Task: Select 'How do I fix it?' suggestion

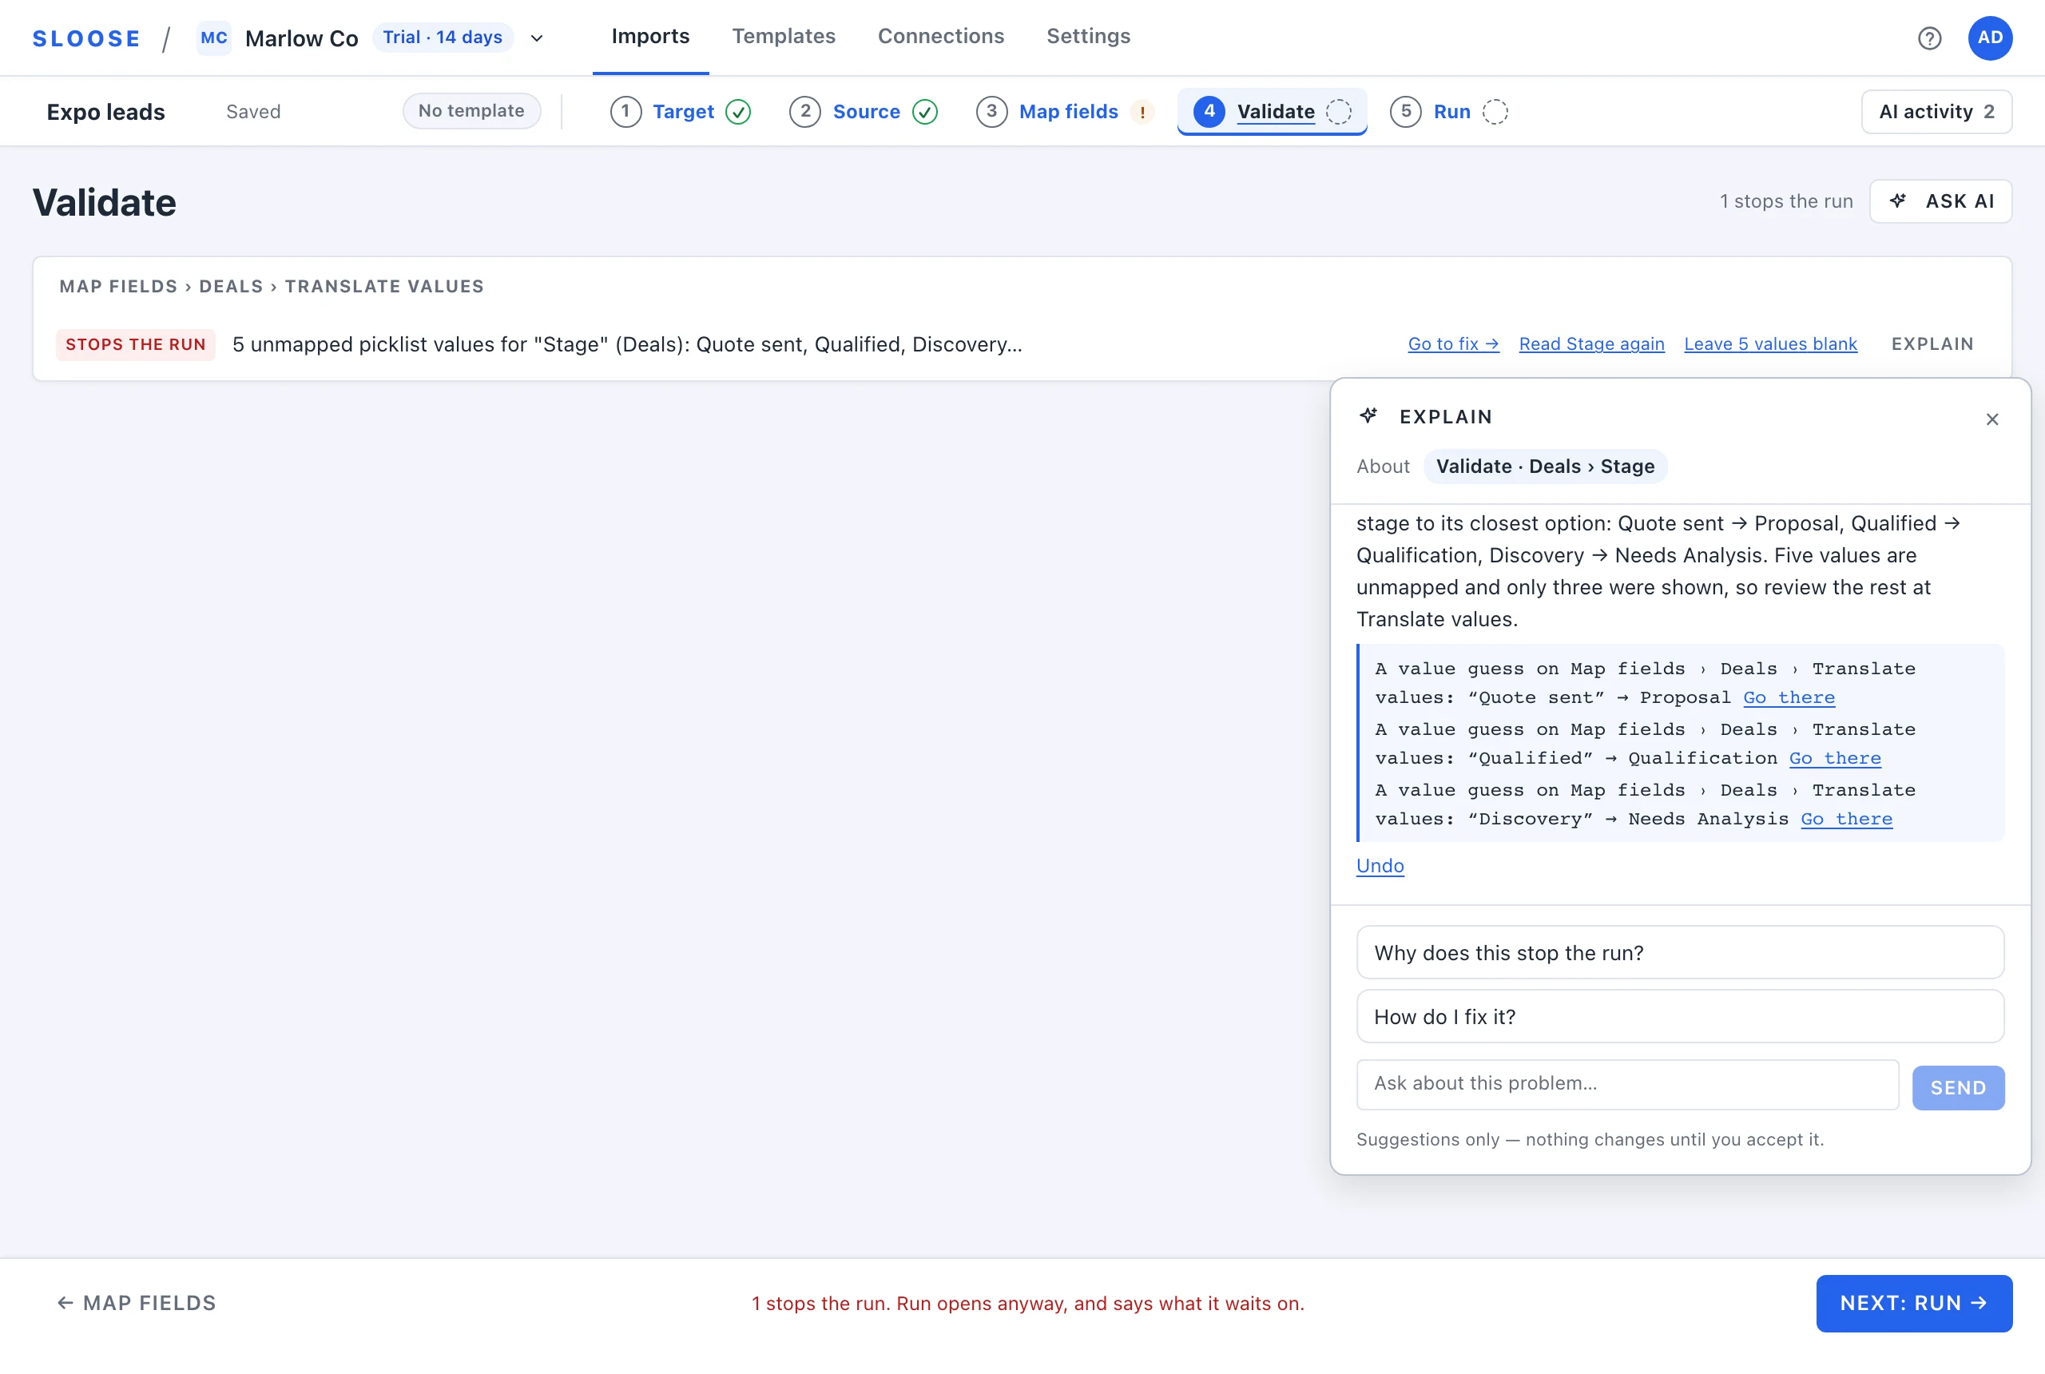Action: pos(1680,1016)
